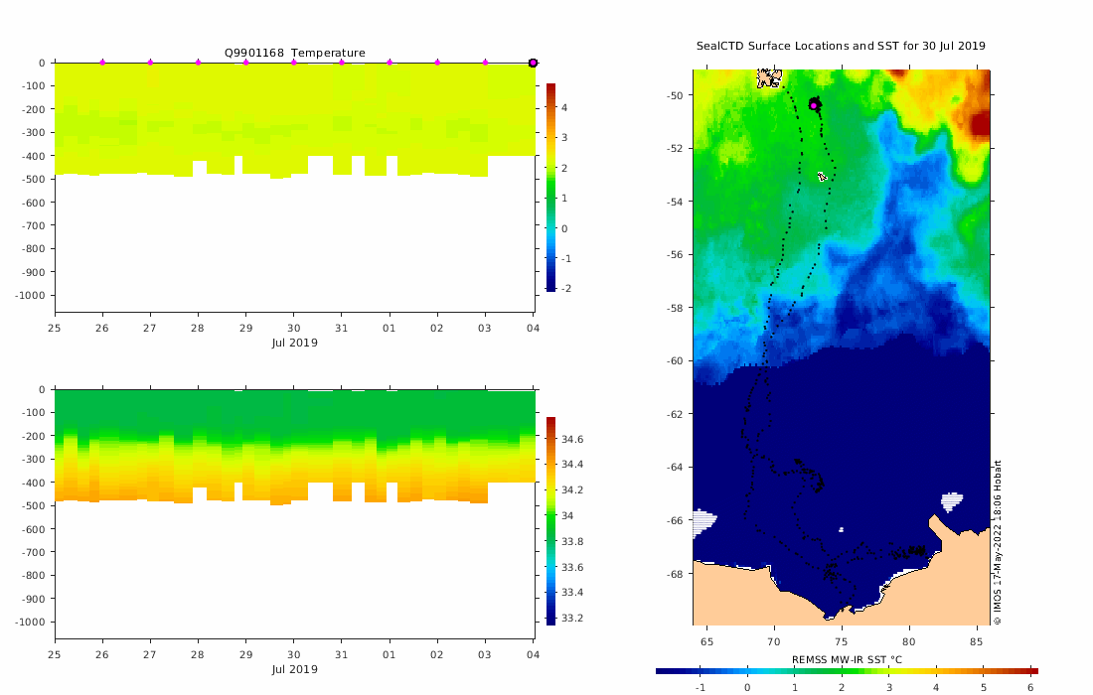Image resolution: width=1093 pixels, height=695 pixels.
Task: Click the '-50' latitude label on the map
Action: pyautogui.click(x=676, y=95)
